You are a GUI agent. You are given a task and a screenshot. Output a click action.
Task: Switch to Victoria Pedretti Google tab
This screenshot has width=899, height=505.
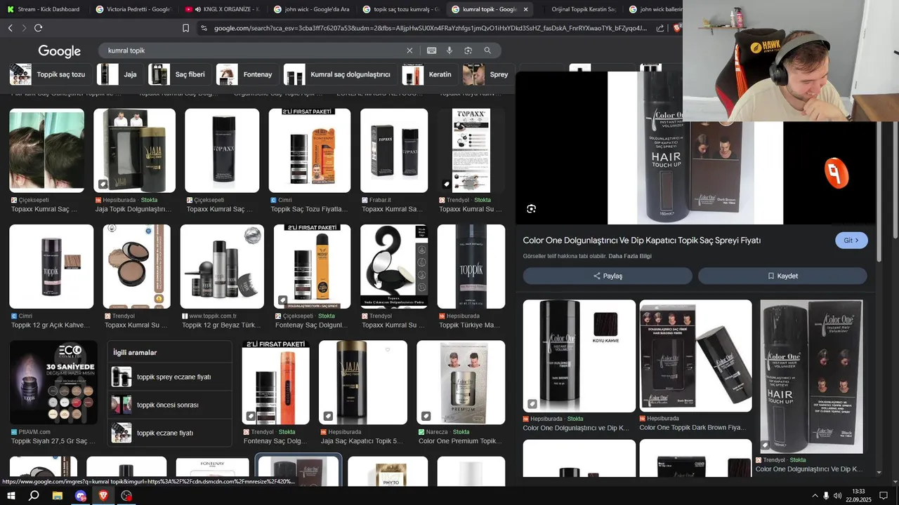[133, 9]
